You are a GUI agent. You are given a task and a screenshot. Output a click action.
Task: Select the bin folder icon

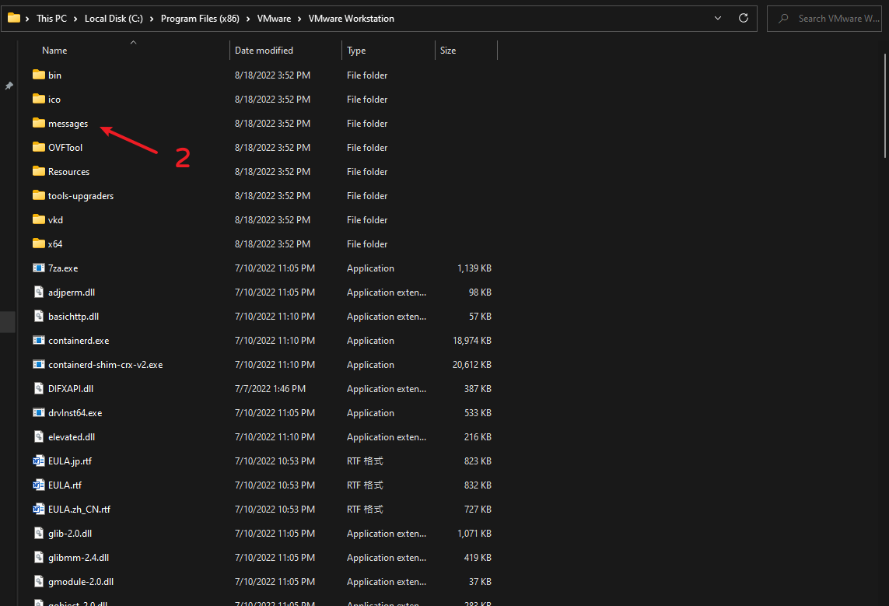click(x=39, y=75)
